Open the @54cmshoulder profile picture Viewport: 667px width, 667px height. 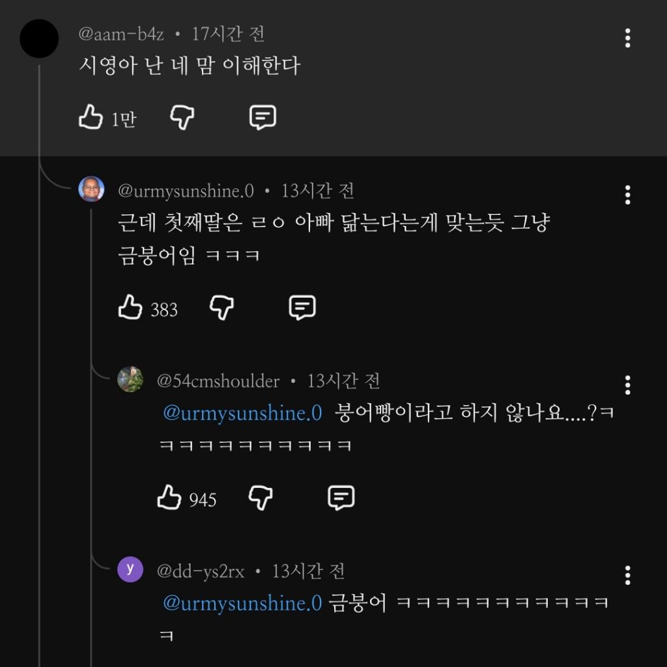pos(130,379)
